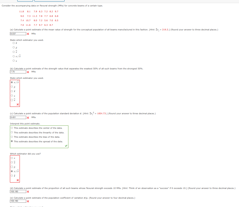Screen dimensions: 239x207
Task: Click the data value 8.1
Action: [29, 11]
